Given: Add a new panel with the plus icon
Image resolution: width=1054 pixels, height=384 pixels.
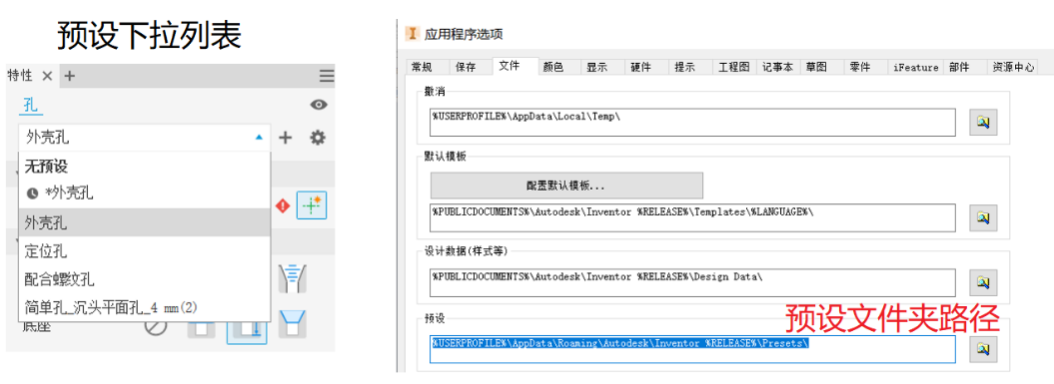Looking at the screenshot, I should pos(69,76).
